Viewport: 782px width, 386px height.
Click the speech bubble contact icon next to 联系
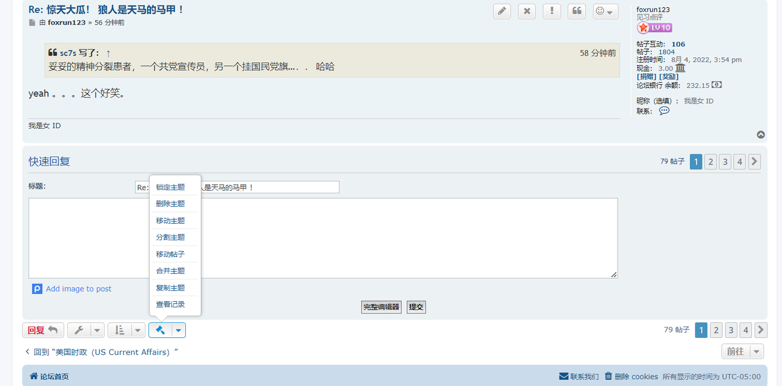(664, 110)
